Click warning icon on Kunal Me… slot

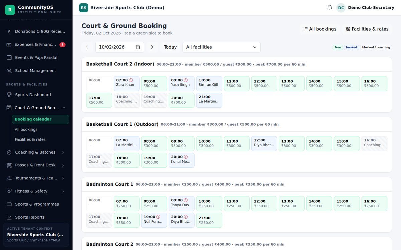point(186,157)
